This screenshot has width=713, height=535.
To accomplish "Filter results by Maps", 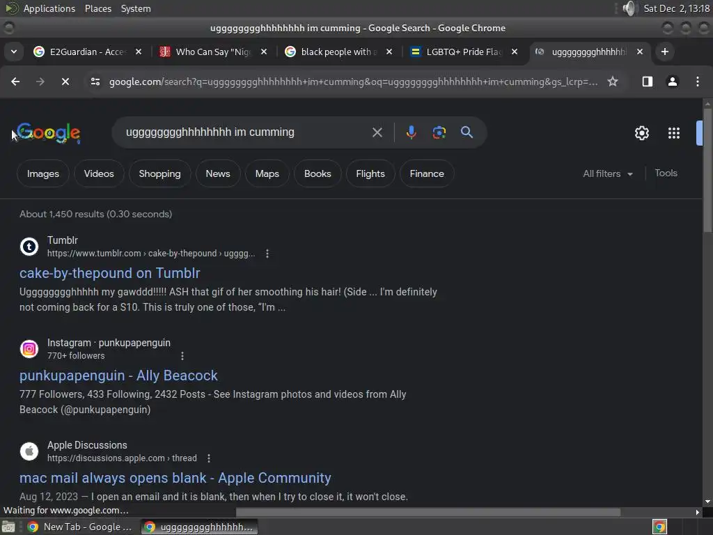I will [267, 173].
